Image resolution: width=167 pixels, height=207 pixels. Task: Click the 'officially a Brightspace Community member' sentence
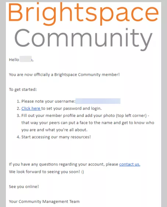pyautogui.click(x=64, y=75)
